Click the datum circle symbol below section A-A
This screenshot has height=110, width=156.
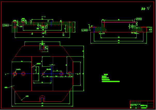[63, 35]
